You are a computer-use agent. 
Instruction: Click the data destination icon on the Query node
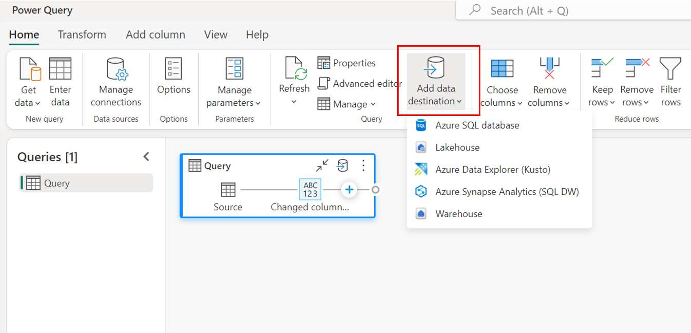click(342, 166)
